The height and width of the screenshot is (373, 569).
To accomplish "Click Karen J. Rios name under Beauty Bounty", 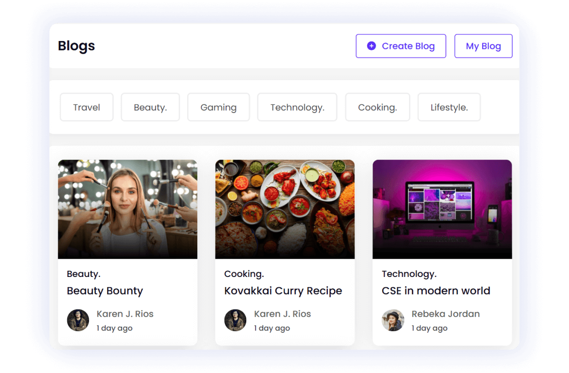I will (125, 314).
